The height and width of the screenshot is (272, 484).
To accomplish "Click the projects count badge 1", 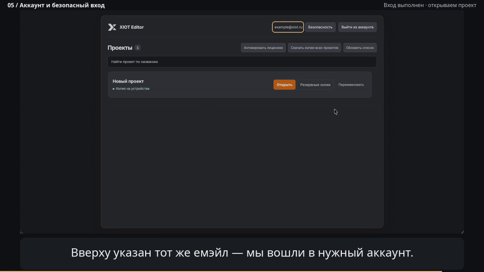I will [138, 48].
